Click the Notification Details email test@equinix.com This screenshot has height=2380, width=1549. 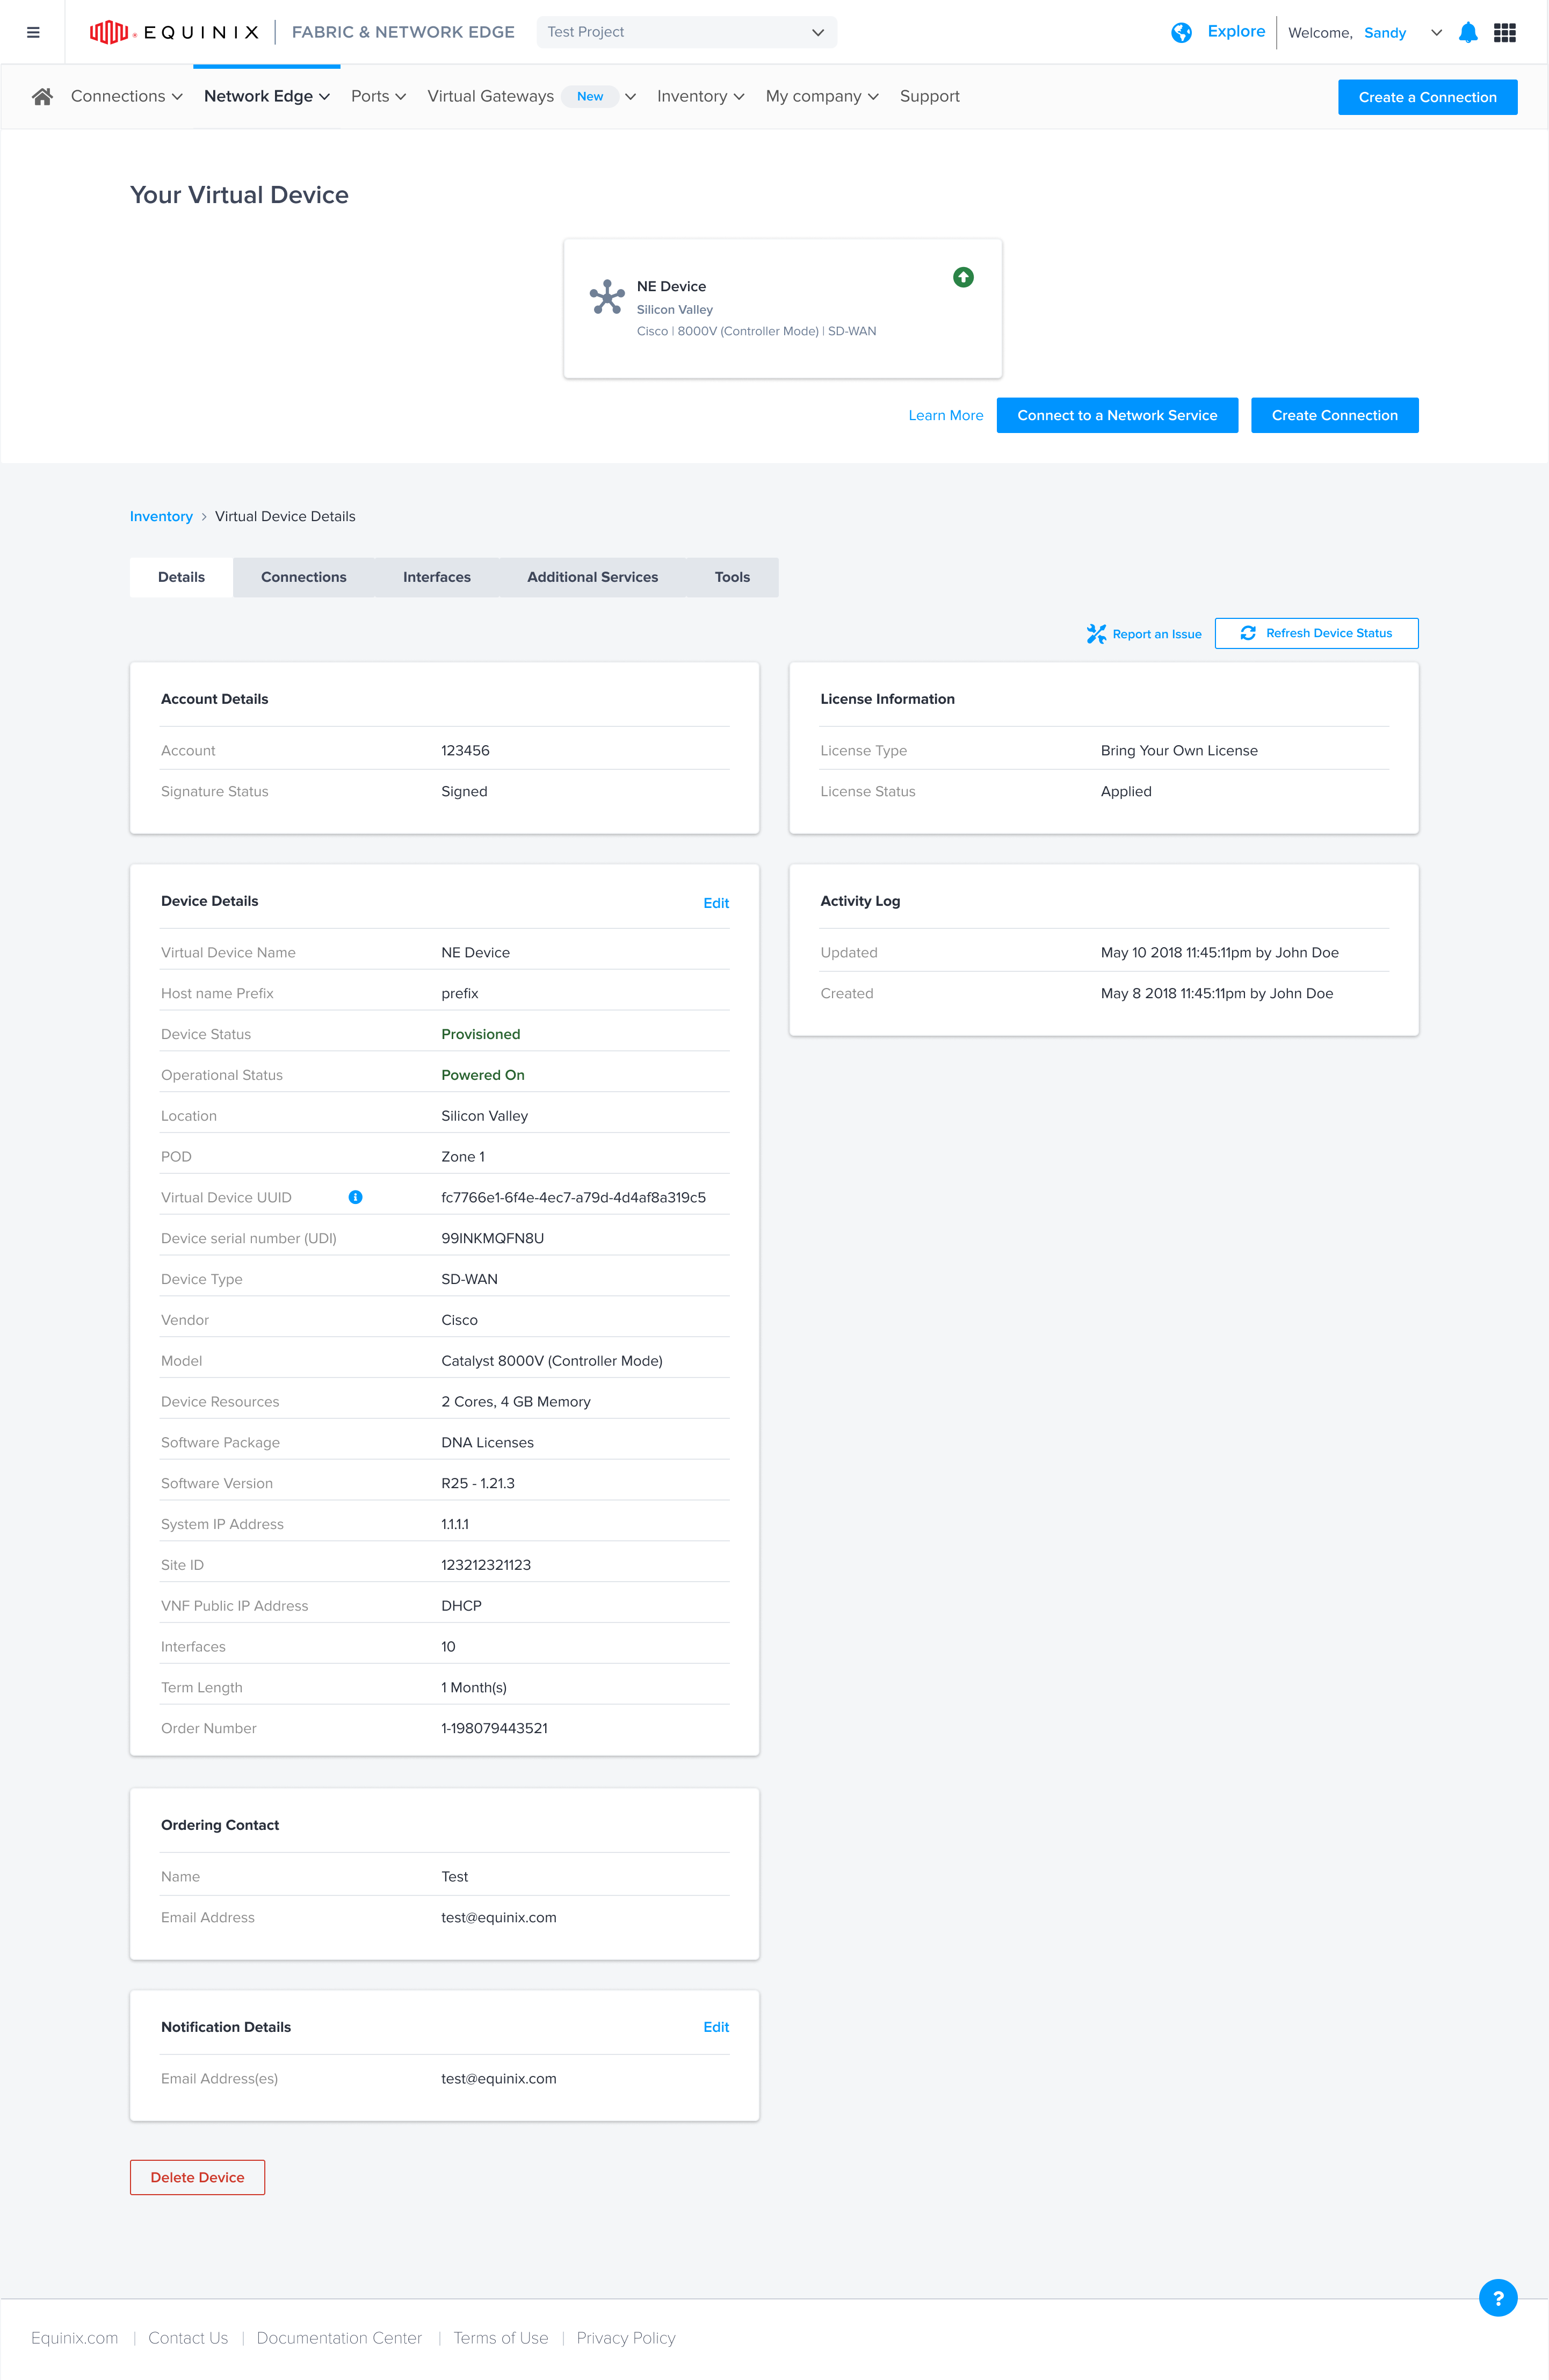(499, 2078)
